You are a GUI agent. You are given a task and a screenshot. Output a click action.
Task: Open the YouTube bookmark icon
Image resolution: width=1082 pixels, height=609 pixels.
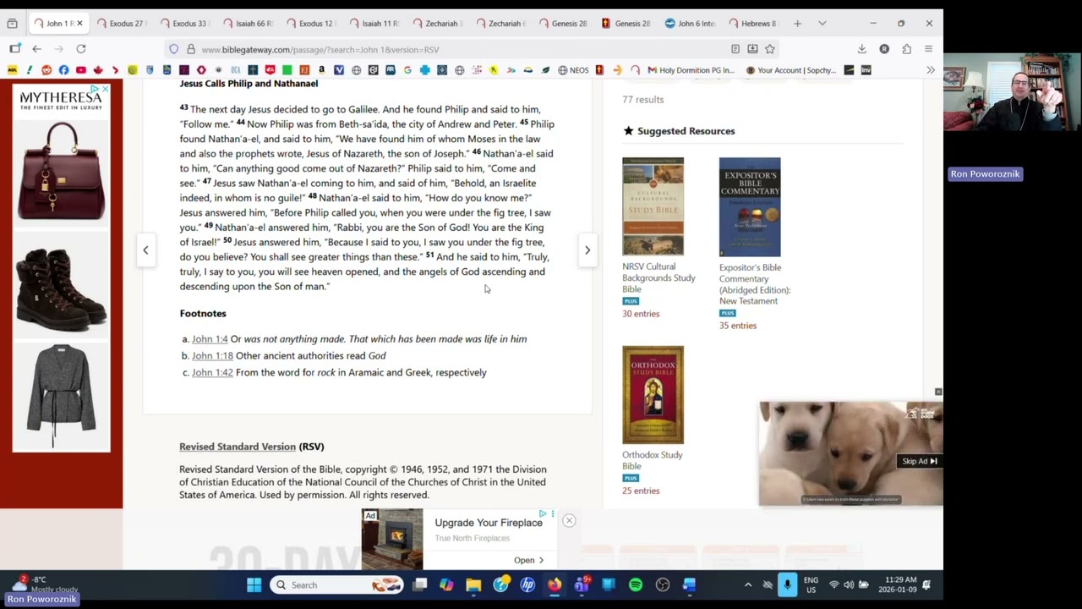tap(81, 70)
